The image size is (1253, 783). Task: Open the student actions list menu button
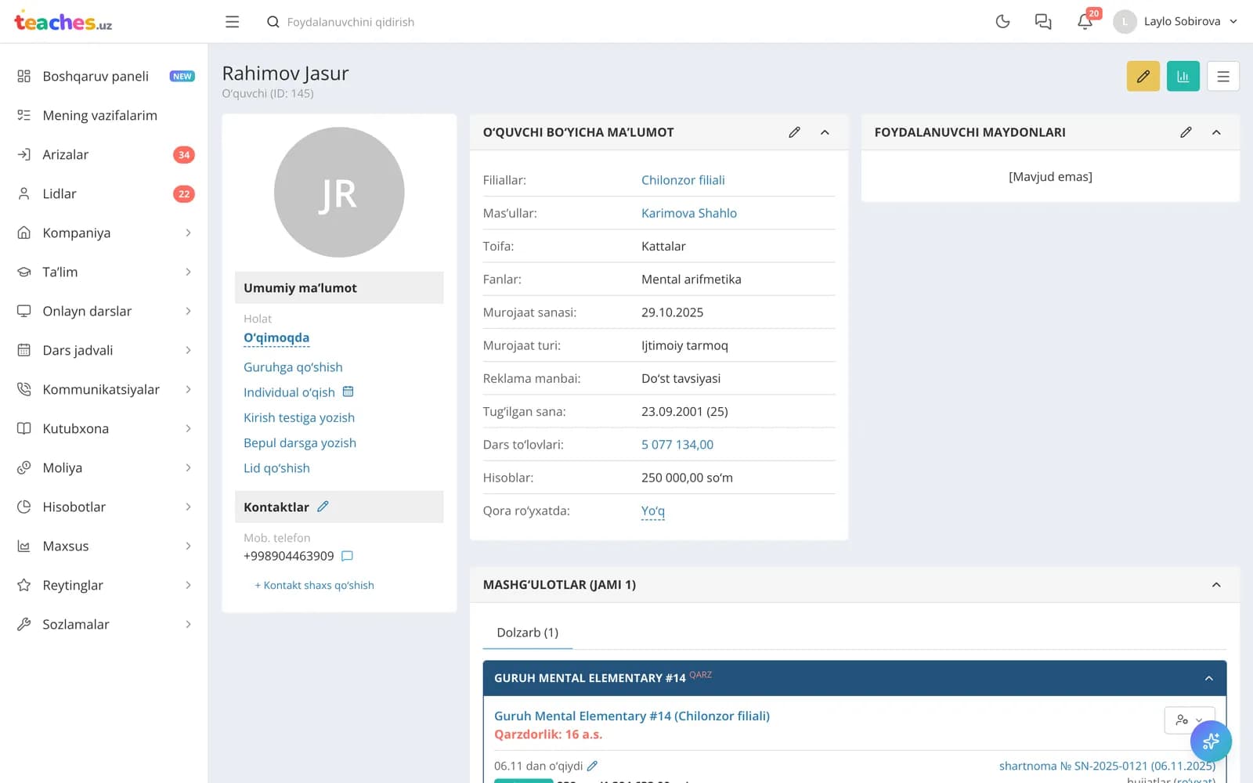point(1223,77)
